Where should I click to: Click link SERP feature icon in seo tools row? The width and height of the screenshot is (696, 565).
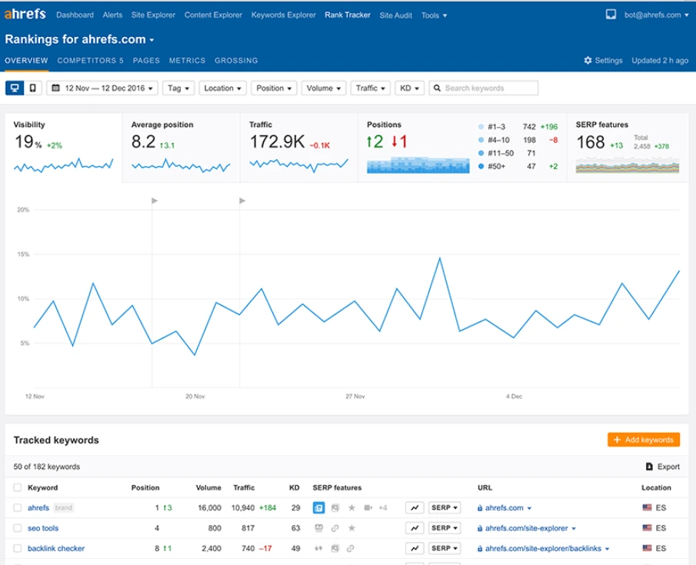335,528
